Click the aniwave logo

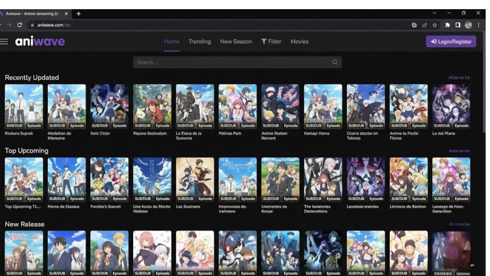coord(40,41)
